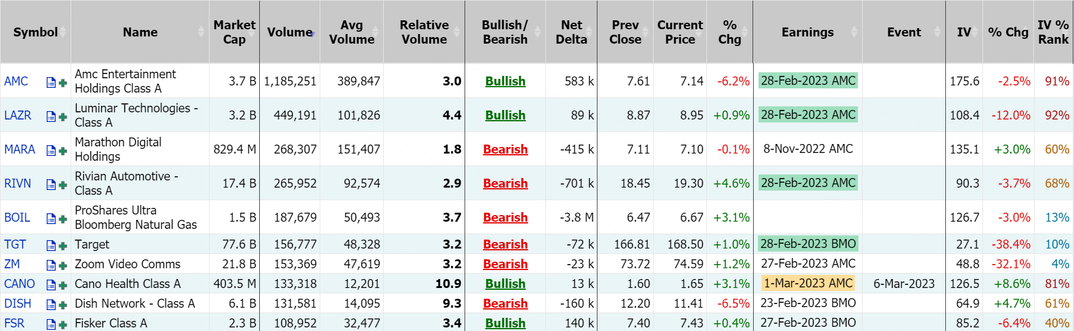1074x331 pixels.
Task: Click the document icon next to BOIL
Action: (x=51, y=219)
